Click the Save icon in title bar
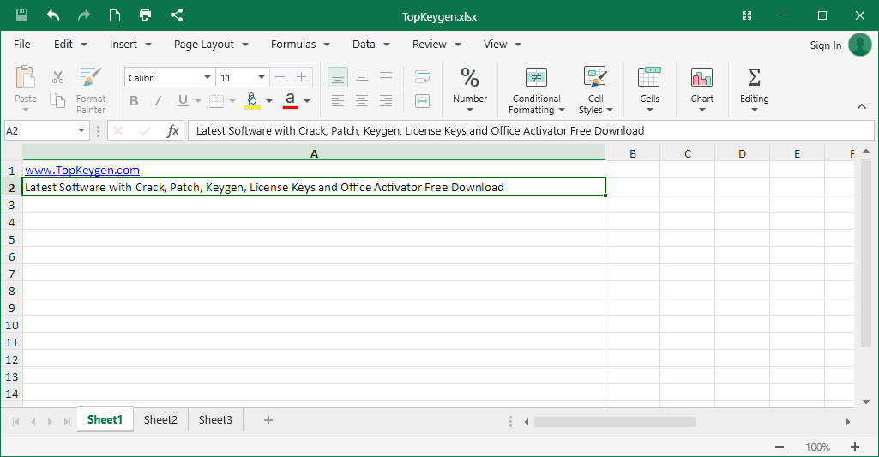Image resolution: width=879 pixels, height=457 pixels. coord(21,15)
